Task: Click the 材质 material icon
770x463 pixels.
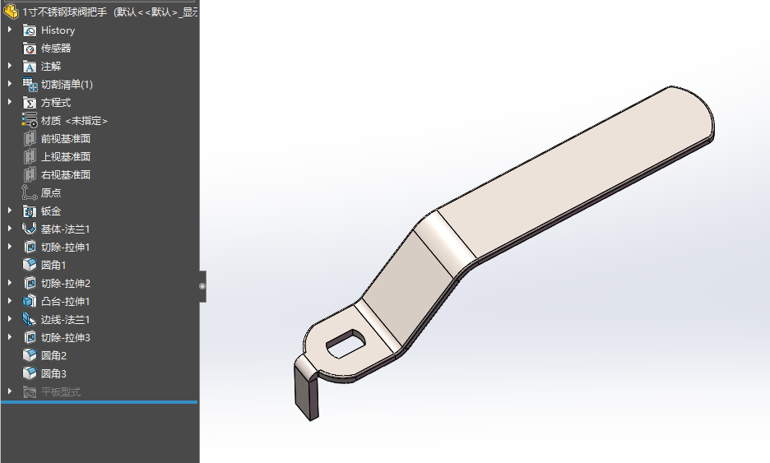Action: 30,120
